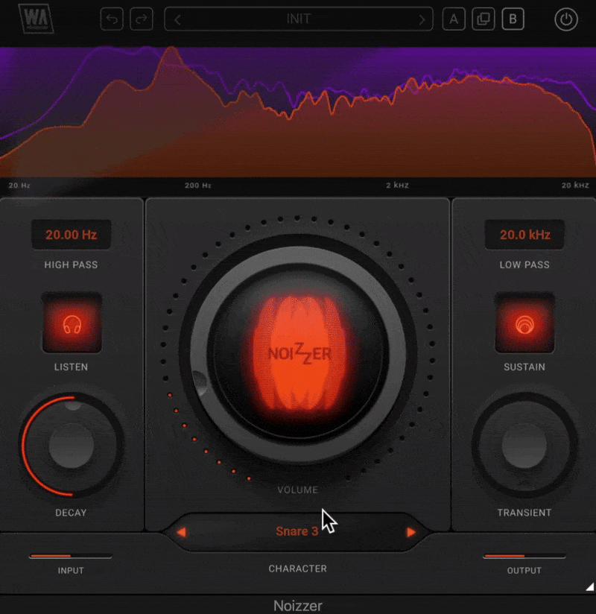Toggle the Listen headphones button
Viewport: 596px width, 614px height.
pyautogui.click(x=72, y=324)
